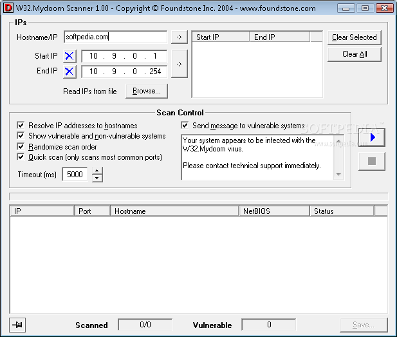The width and height of the screenshot is (397, 337).
Task: Click the Timeout value field
Action: coord(75,175)
